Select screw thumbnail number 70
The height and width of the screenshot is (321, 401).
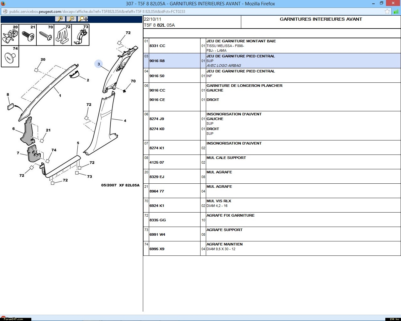pyautogui.click(x=45, y=35)
